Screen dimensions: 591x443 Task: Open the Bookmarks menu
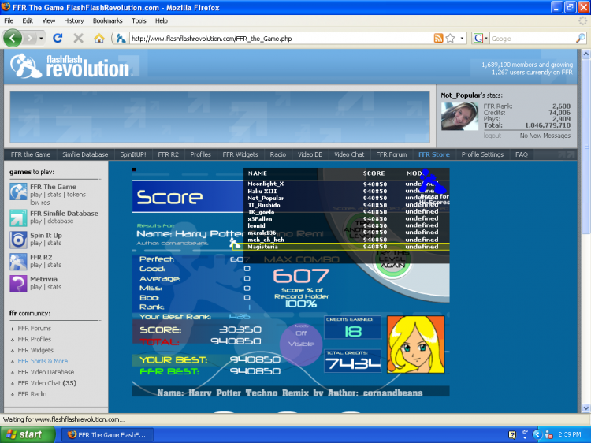(107, 20)
